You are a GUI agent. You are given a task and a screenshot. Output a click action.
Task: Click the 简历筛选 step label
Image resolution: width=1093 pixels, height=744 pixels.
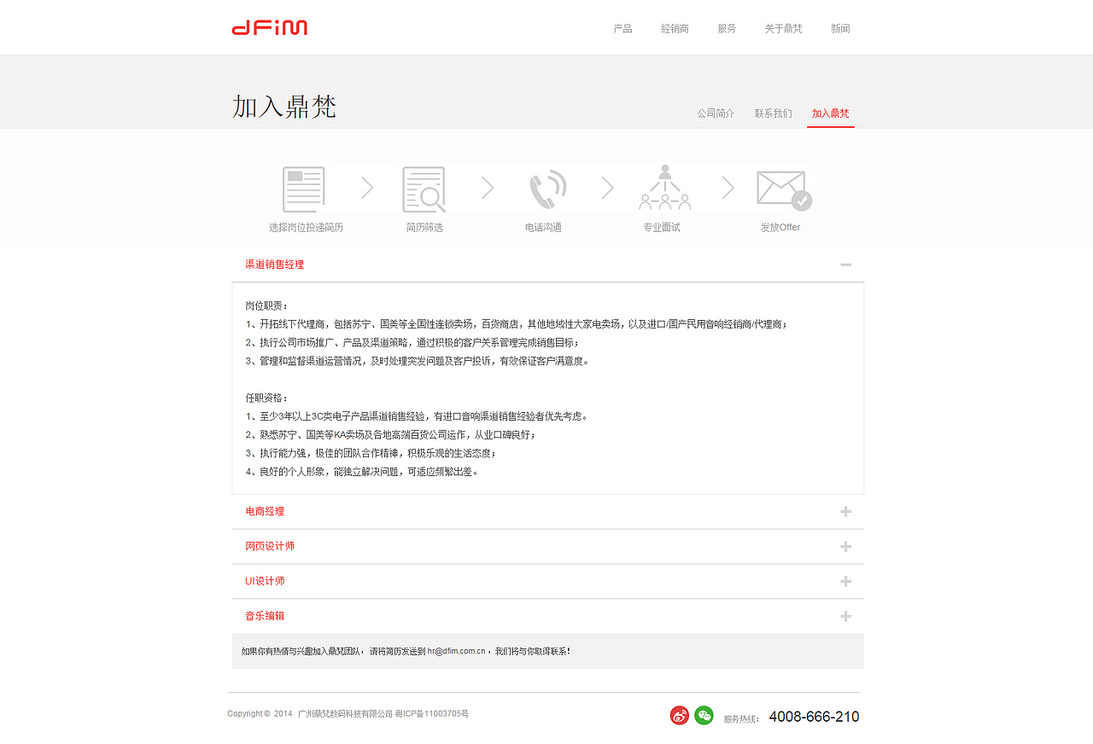click(424, 228)
